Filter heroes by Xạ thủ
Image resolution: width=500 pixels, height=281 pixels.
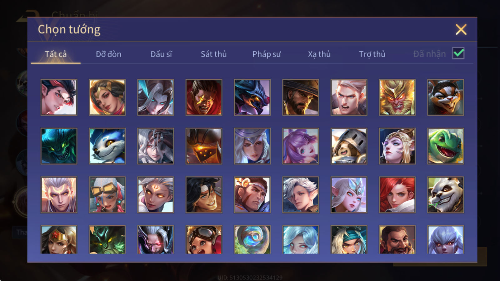point(319,54)
